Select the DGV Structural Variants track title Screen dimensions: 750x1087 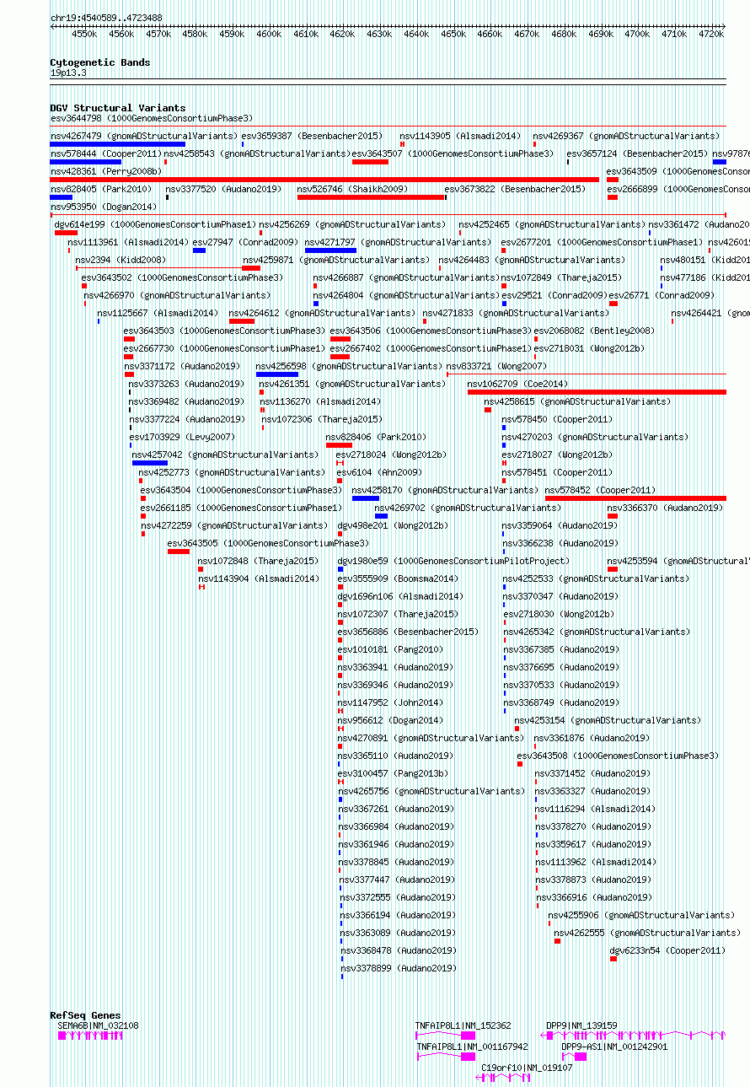click(118, 108)
